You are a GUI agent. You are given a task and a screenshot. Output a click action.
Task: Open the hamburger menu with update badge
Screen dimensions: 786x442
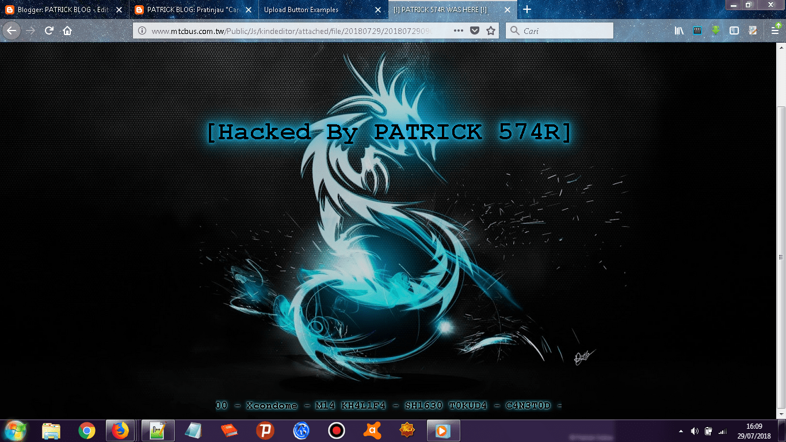(x=776, y=31)
